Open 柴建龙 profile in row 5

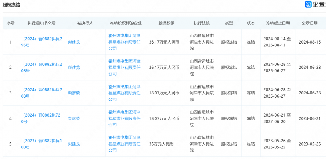click(74, 144)
